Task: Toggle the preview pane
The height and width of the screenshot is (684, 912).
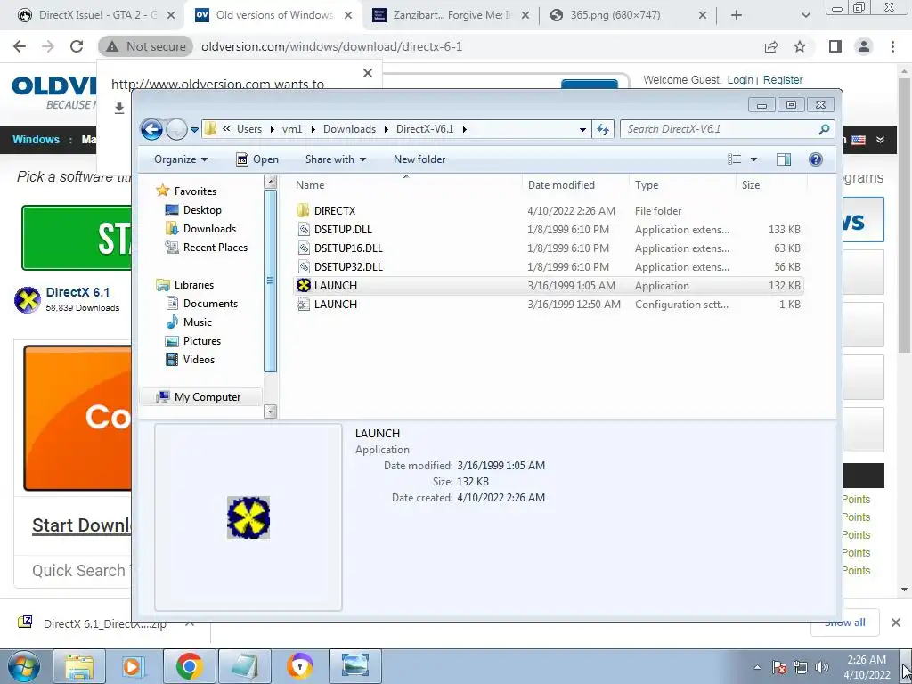Action: [784, 159]
